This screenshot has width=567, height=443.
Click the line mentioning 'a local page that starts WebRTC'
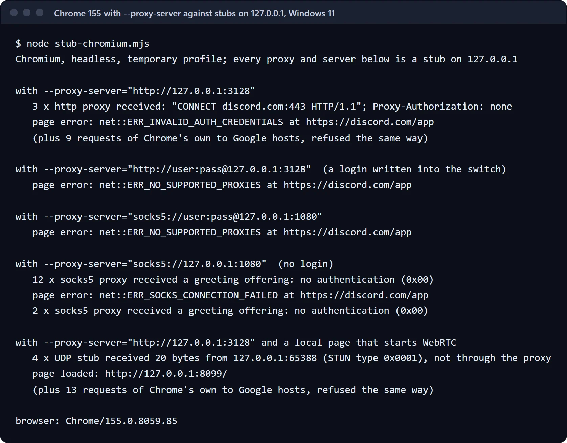(235, 343)
